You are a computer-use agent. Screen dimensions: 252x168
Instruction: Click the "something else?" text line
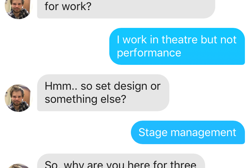tap(85, 99)
